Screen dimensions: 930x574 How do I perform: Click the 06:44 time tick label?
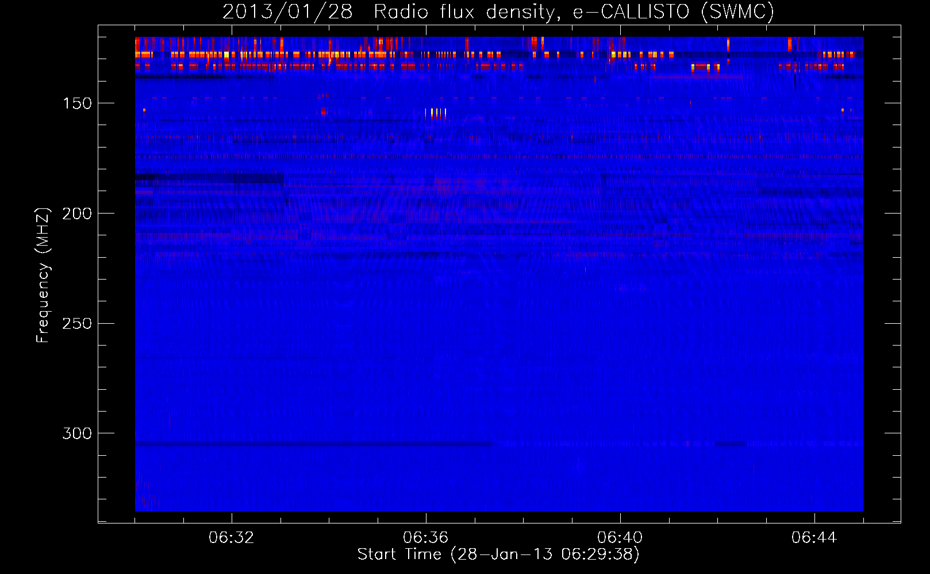point(814,538)
